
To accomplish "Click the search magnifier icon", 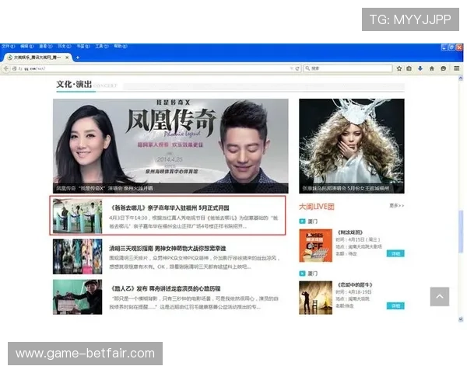I will [x=307, y=68].
